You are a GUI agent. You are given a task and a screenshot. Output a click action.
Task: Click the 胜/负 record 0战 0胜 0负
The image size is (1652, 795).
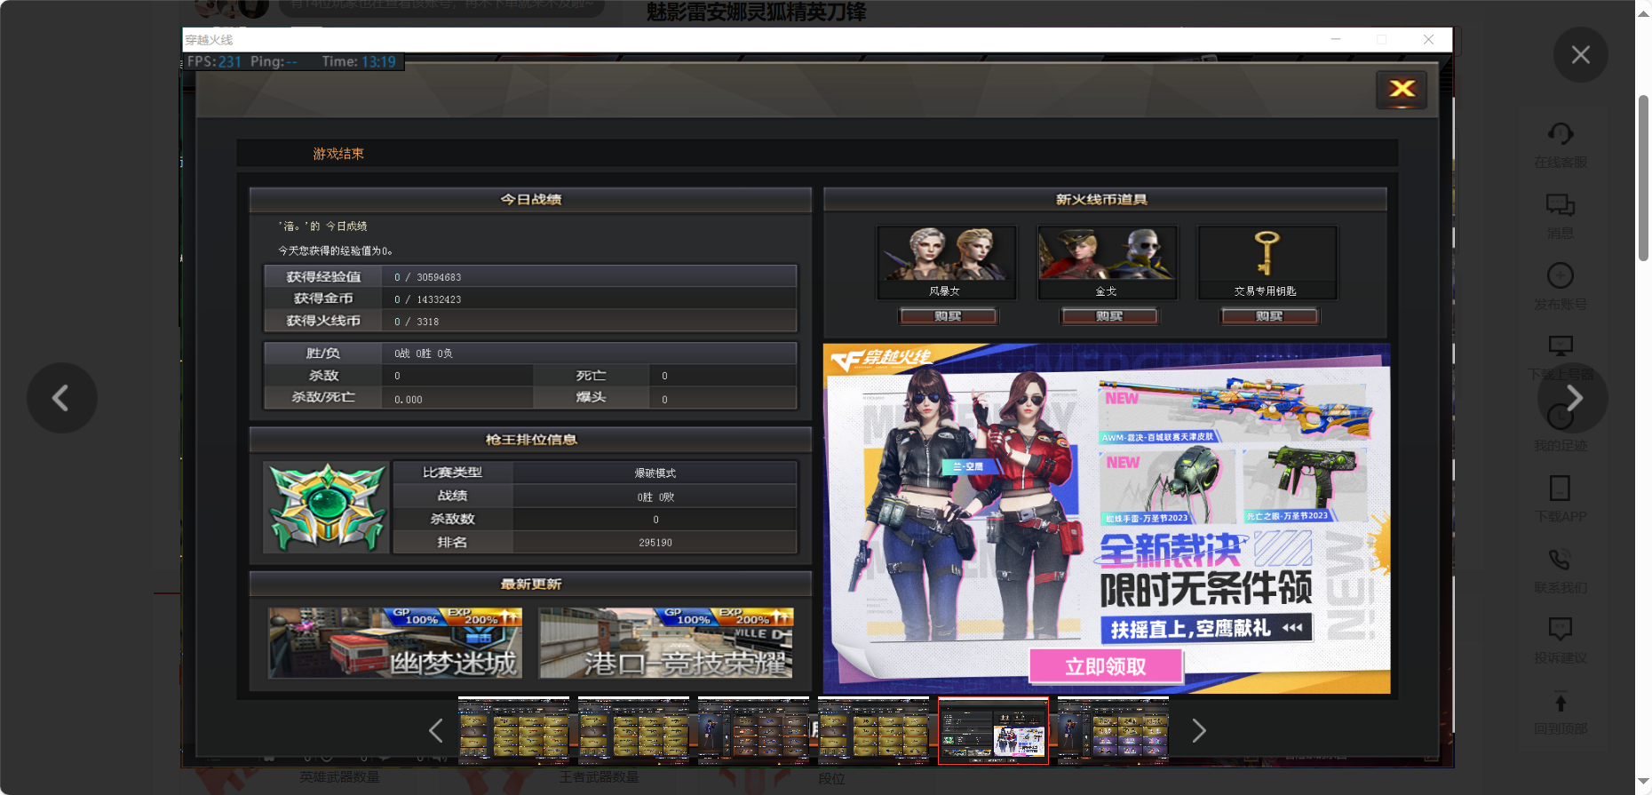click(424, 354)
